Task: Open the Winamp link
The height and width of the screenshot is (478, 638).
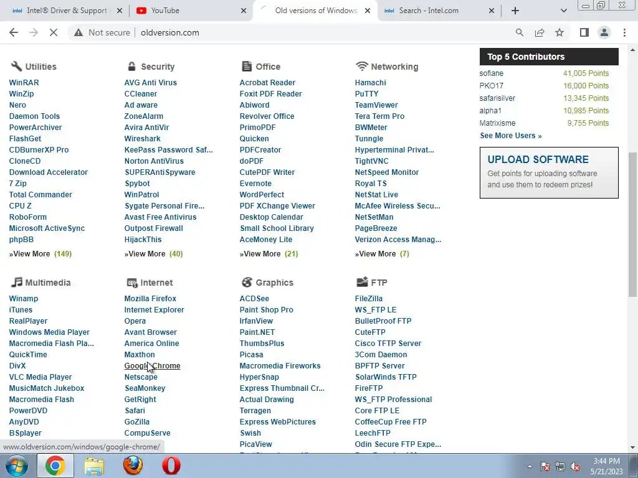Action: click(23, 298)
